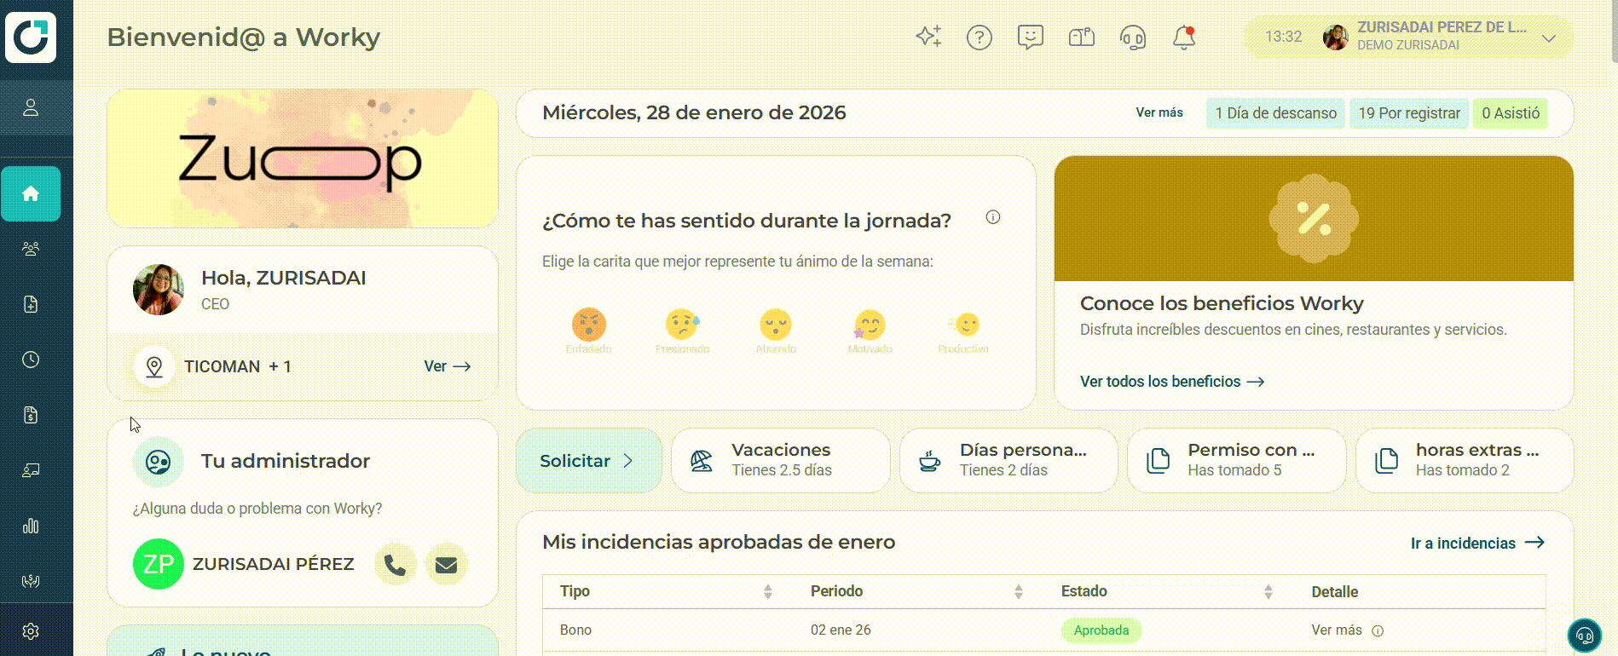Open the Worky logo home

[x=31, y=37]
